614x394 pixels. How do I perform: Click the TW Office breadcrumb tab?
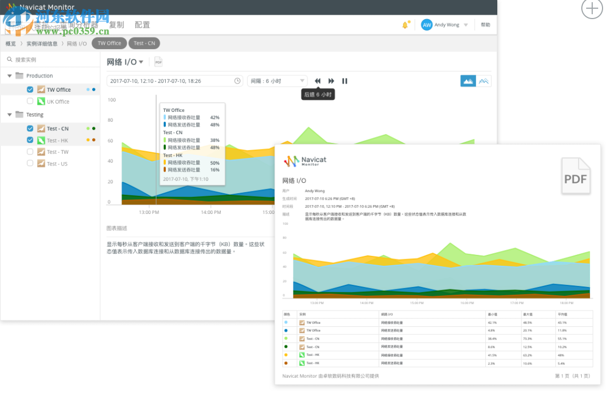[x=109, y=43]
